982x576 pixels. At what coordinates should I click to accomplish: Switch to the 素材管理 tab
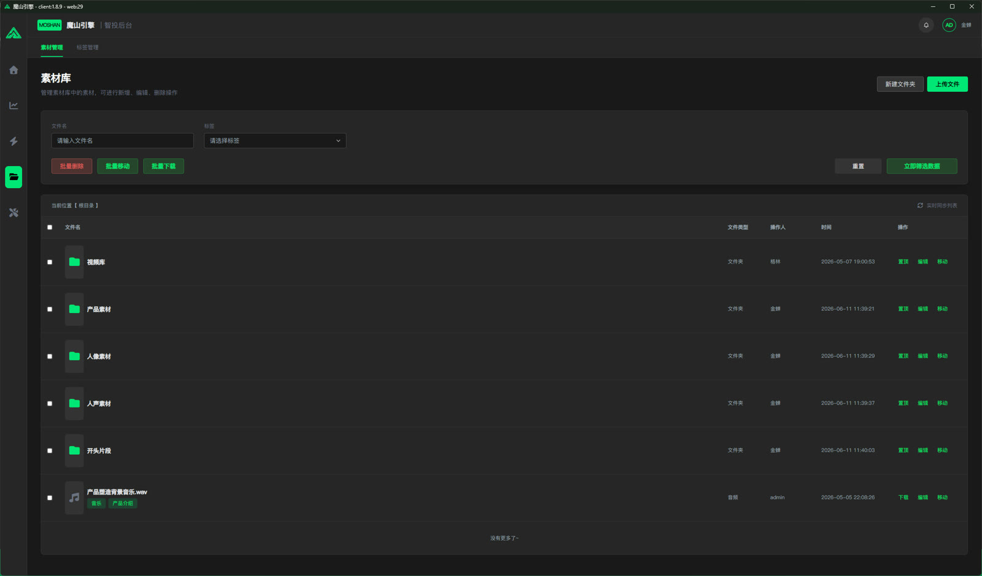click(52, 47)
